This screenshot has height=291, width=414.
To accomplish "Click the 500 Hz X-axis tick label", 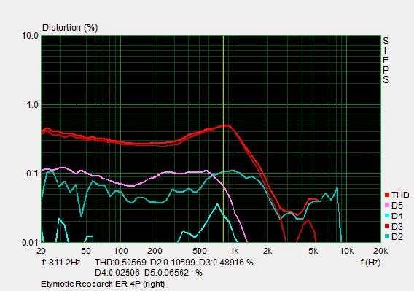I will tap(200, 251).
